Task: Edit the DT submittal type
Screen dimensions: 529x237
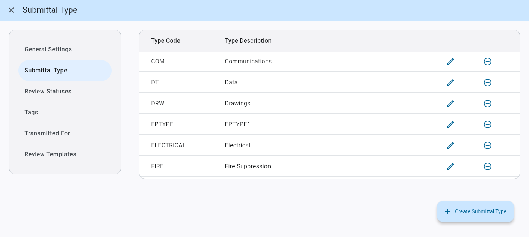Action: pos(450,82)
